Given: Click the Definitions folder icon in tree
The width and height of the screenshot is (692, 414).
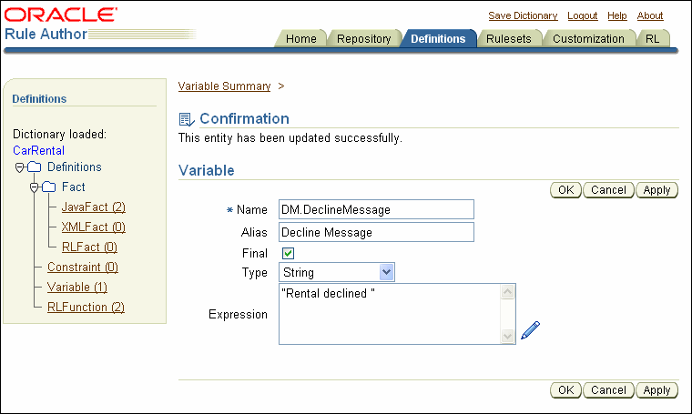Looking at the screenshot, I should (x=35, y=167).
